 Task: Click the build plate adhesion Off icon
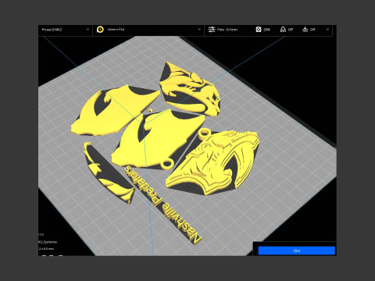point(305,30)
